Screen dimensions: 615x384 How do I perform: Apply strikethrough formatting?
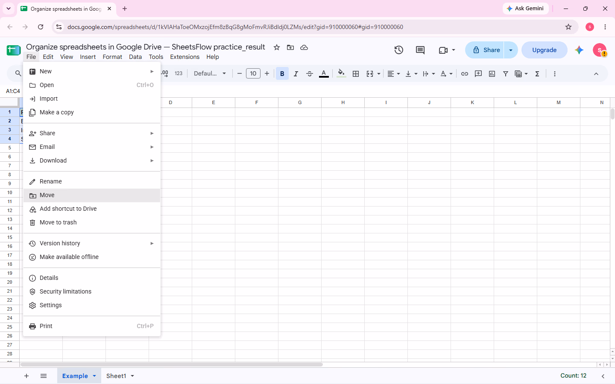(x=310, y=74)
